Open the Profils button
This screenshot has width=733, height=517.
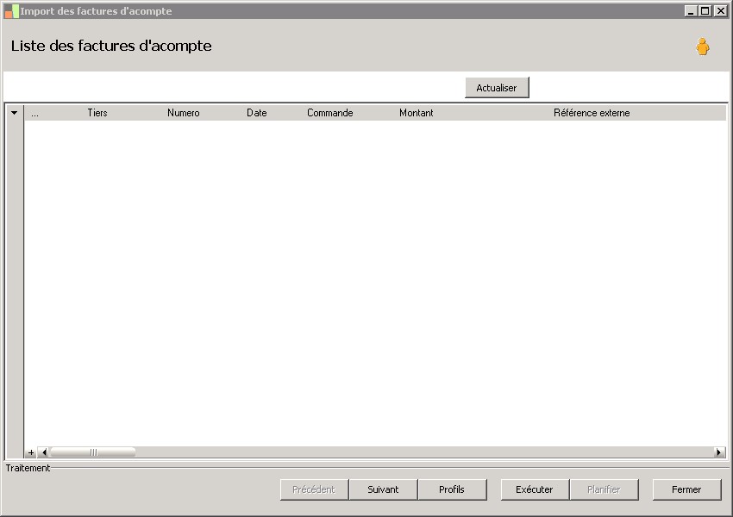click(452, 489)
